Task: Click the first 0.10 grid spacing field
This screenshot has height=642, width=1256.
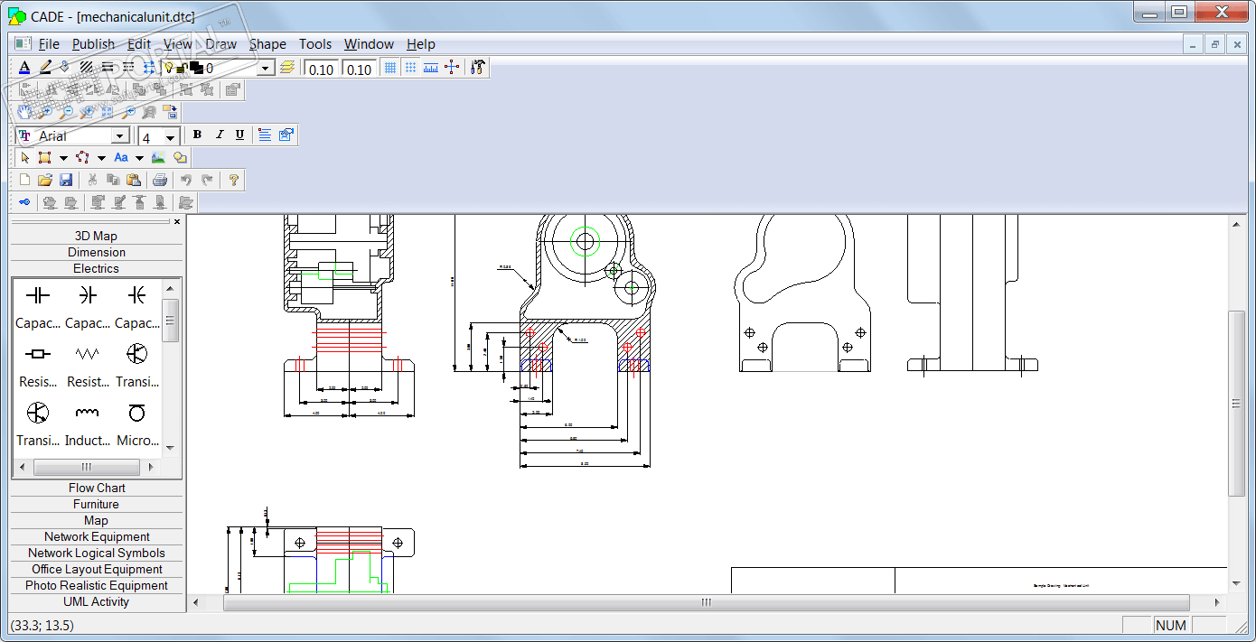Action: (x=322, y=69)
